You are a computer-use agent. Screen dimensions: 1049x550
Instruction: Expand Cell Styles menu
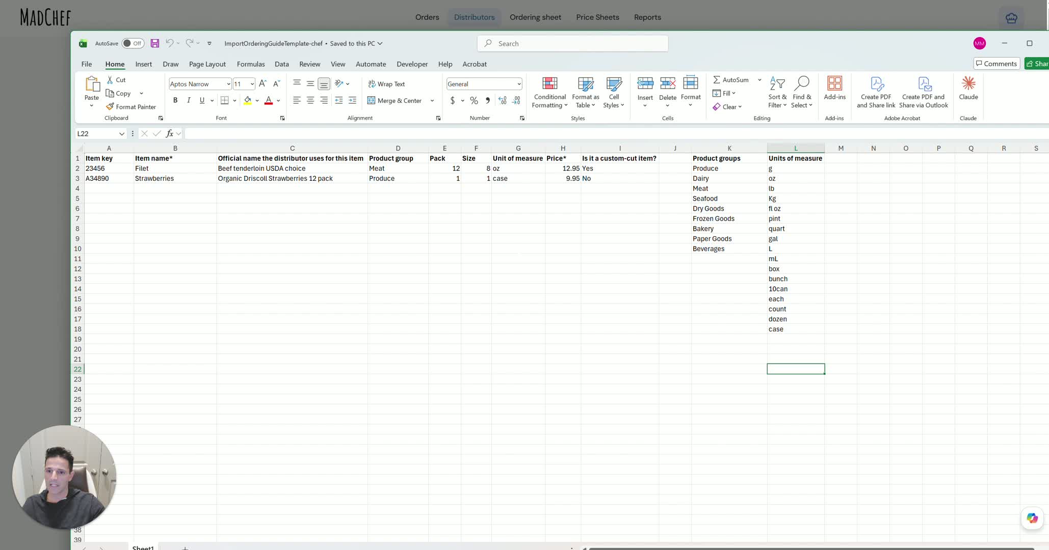click(614, 92)
